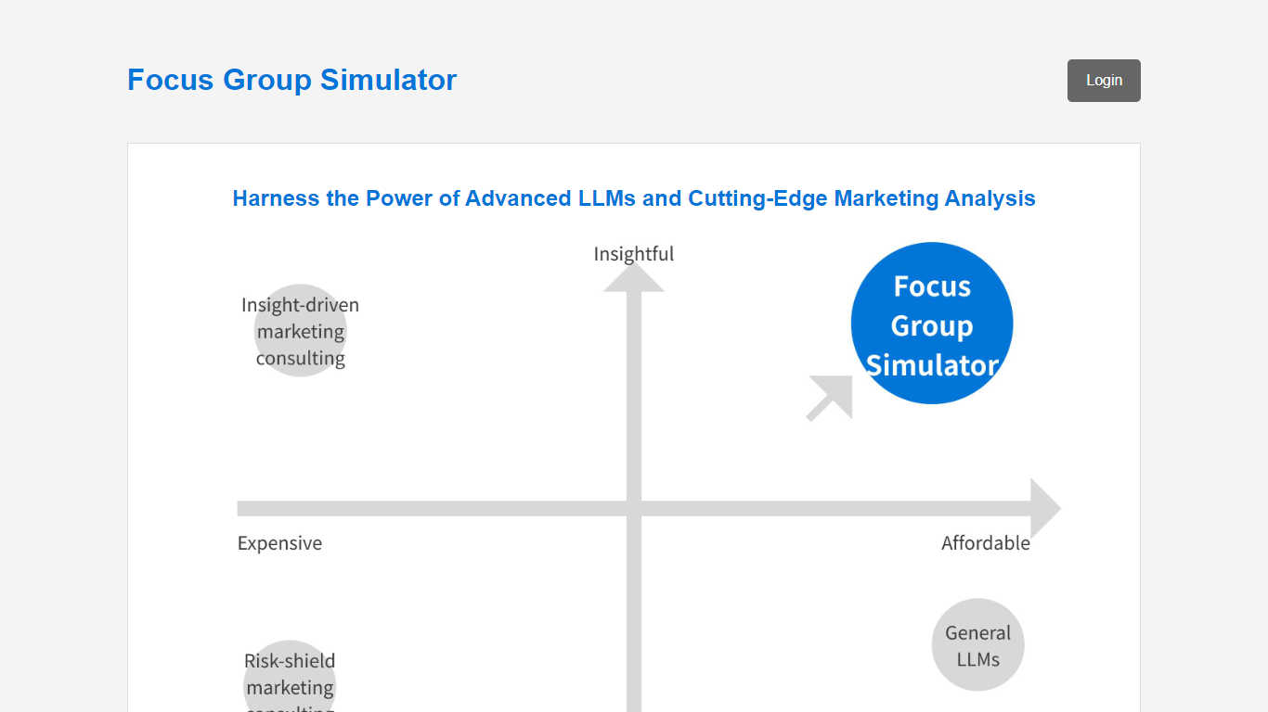The image size is (1268, 712).
Task: Click the Affordable axis label
Action: pos(985,543)
